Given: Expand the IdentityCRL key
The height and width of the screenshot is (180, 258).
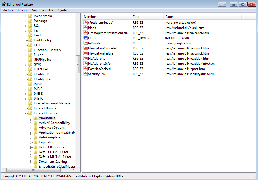Looking at the screenshot, I should pyautogui.click(x=25, y=74).
